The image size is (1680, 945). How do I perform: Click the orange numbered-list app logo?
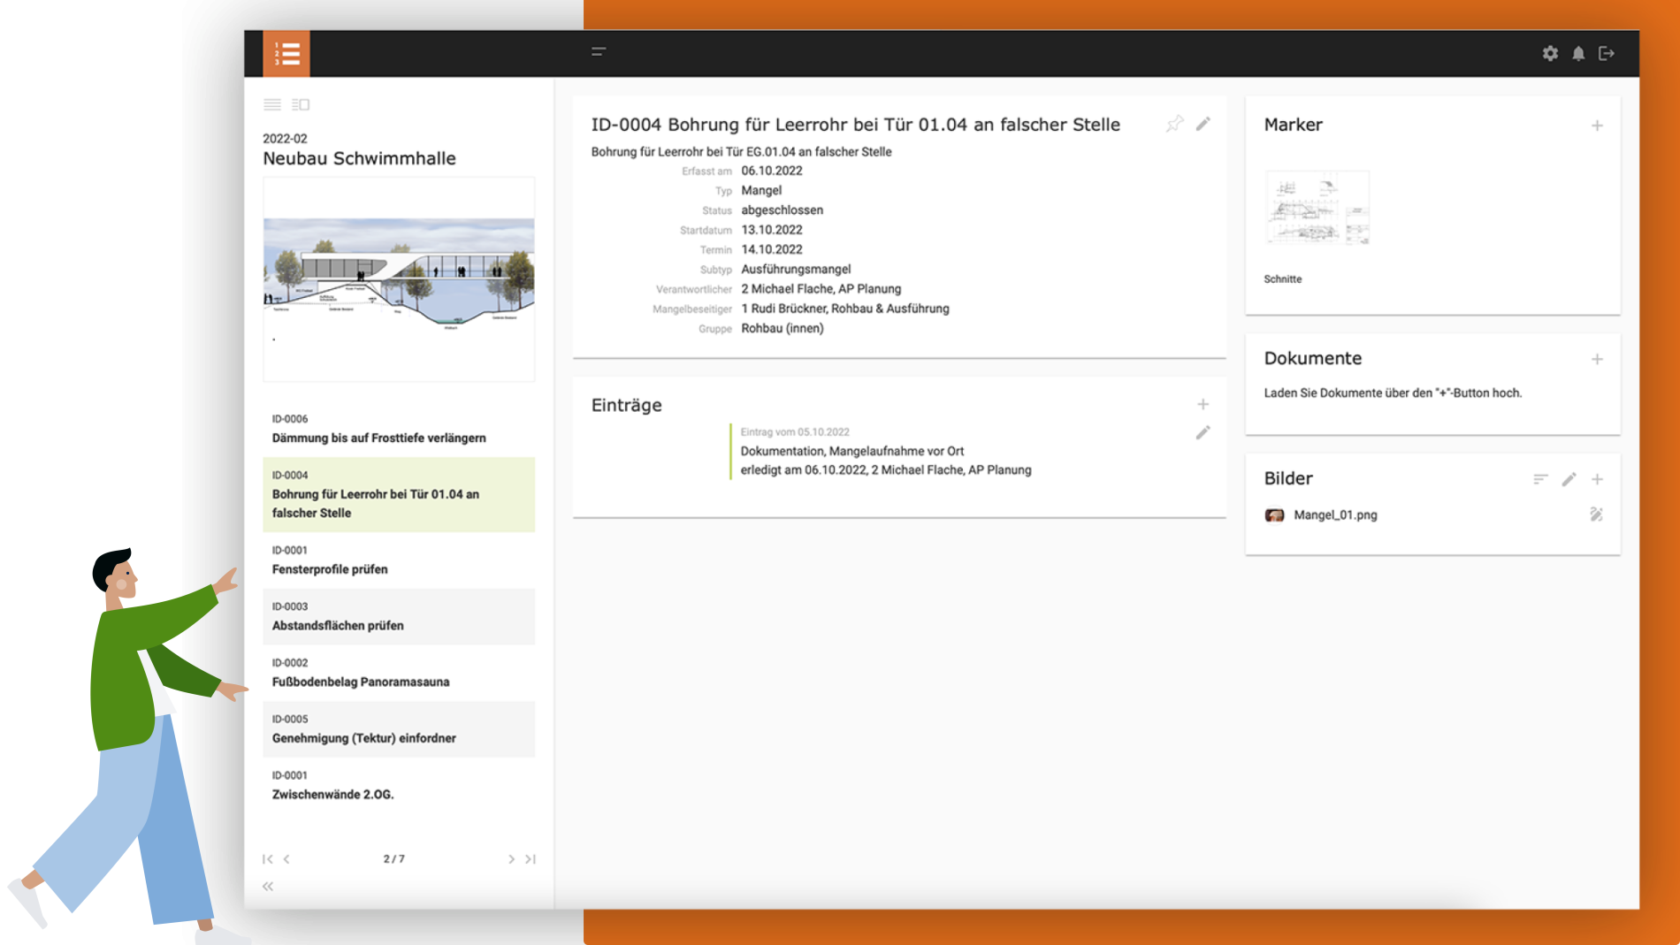point(286,53)
